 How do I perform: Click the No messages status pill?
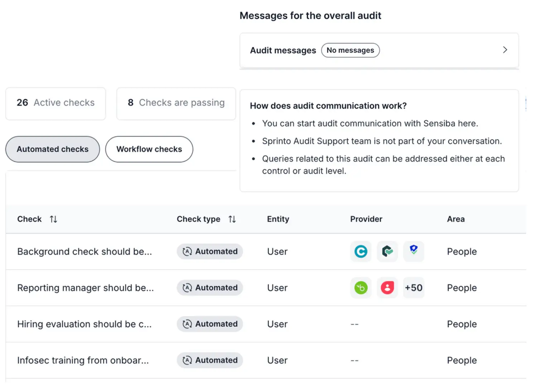pos(350,50)
